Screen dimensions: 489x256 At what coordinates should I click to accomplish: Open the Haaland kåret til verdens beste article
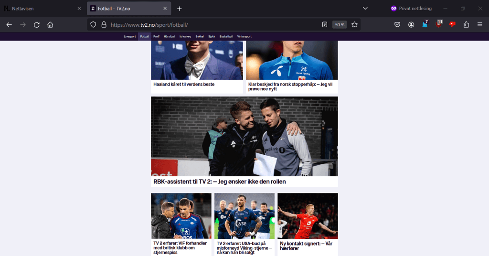pyautogui.click(x=184, y=85)
